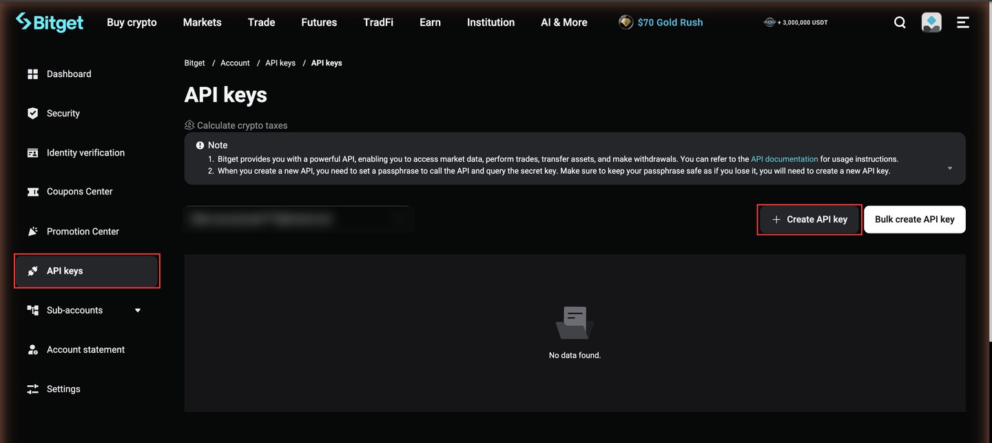Select Coupons Center in the sidebar

tap(87, 192)
